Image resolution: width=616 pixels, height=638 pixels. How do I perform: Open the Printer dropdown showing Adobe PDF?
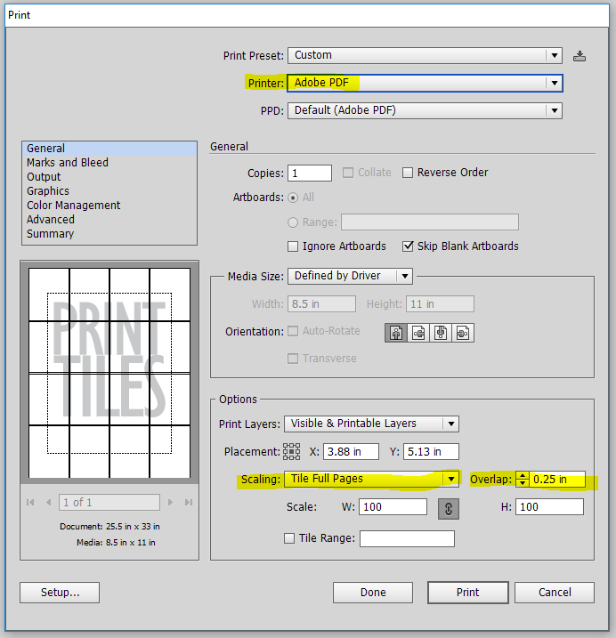point(425,83)
